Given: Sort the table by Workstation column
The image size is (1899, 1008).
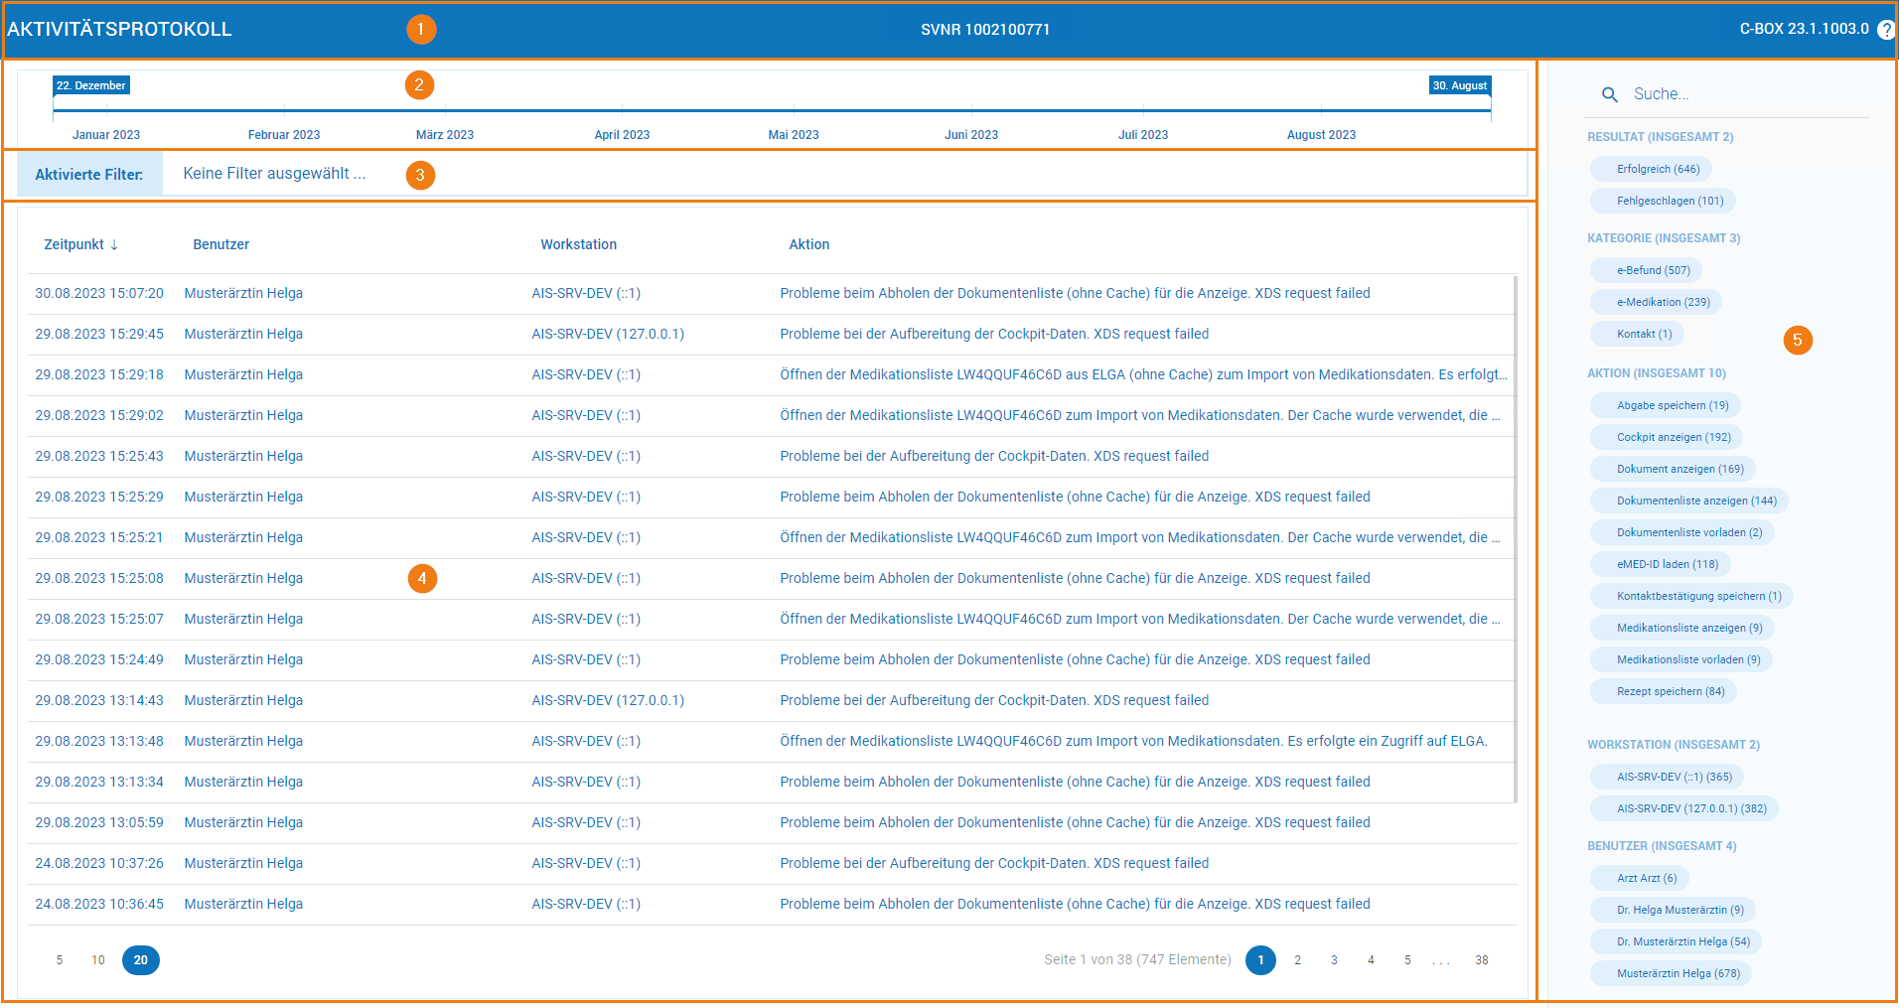Looking at the screenshot, I should pyautogui.click(x=578, y=244).
